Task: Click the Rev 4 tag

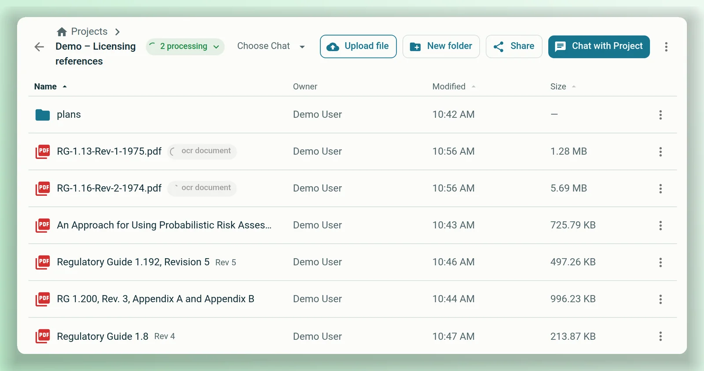Action: (165, 336)
